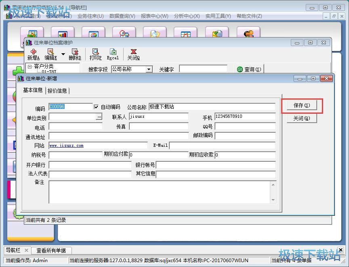
Task: Switch to the 报价信息 tab
Action: pyautogui.click(x=57, y=91)
